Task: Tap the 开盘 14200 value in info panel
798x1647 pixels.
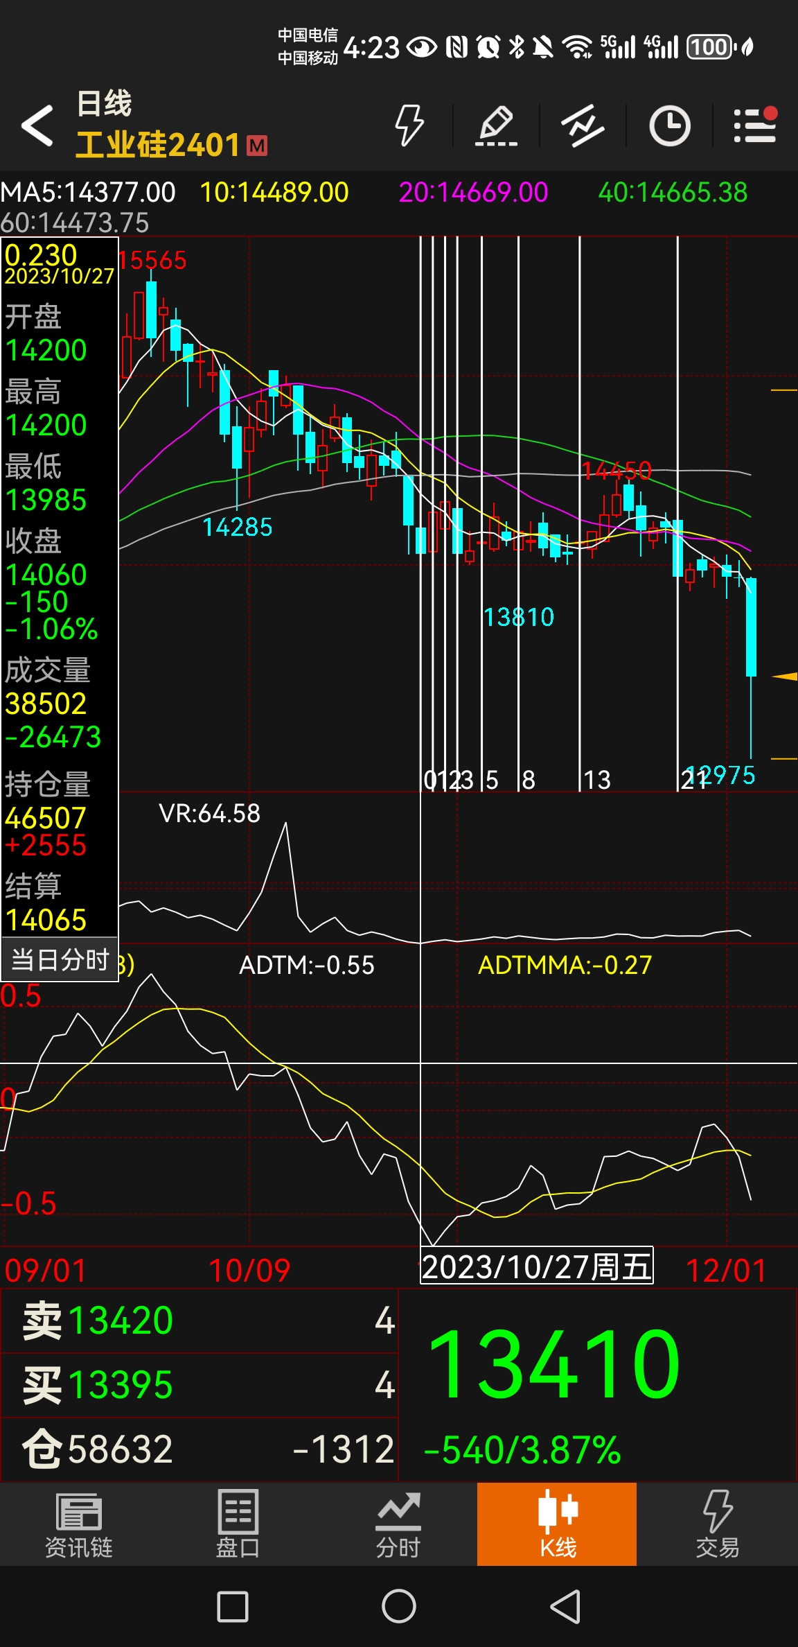Action: click(46, 350)
